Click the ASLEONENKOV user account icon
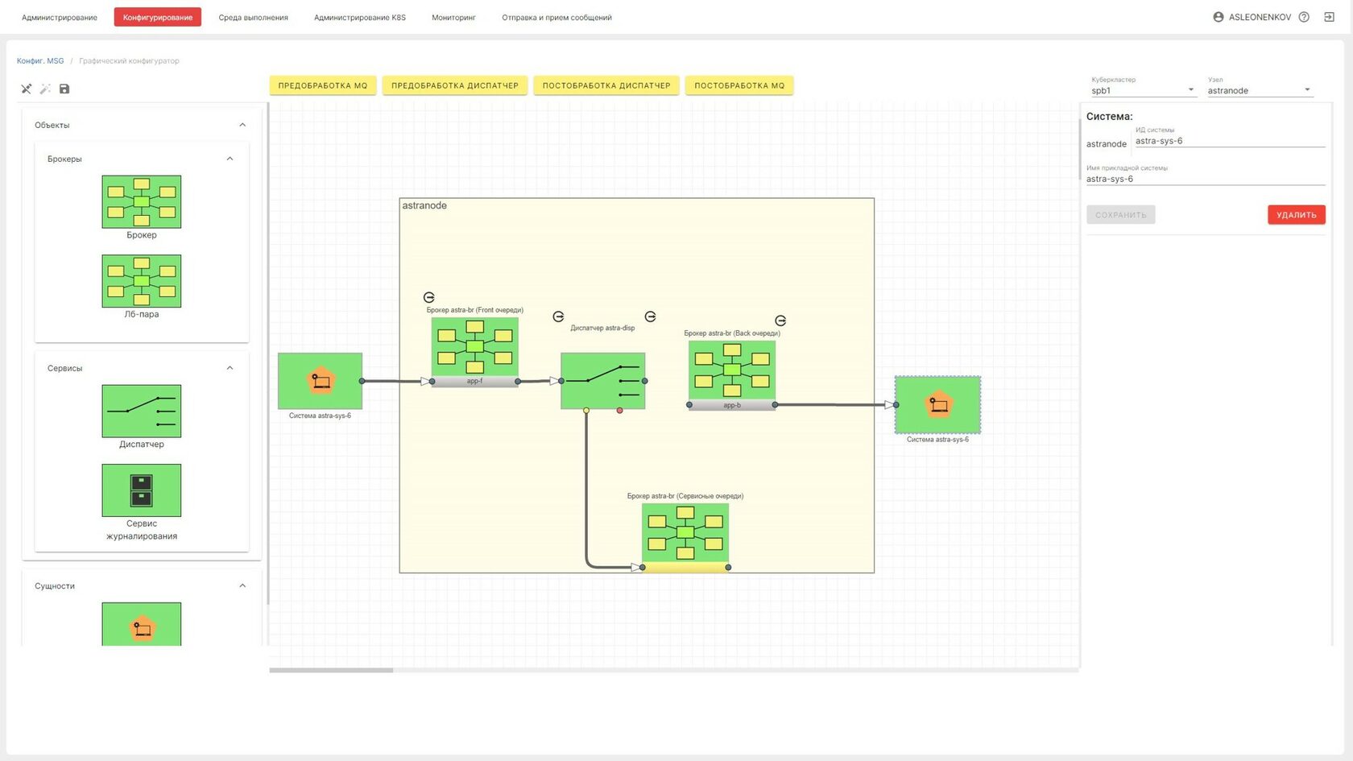 [x=1219, y=17]
